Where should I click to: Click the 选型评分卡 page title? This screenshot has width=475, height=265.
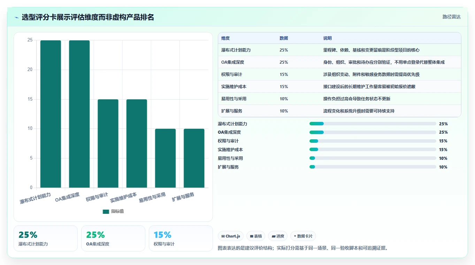coord(88,17)
